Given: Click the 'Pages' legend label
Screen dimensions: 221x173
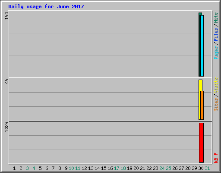Looking at the screenshot, I should 216,53.
